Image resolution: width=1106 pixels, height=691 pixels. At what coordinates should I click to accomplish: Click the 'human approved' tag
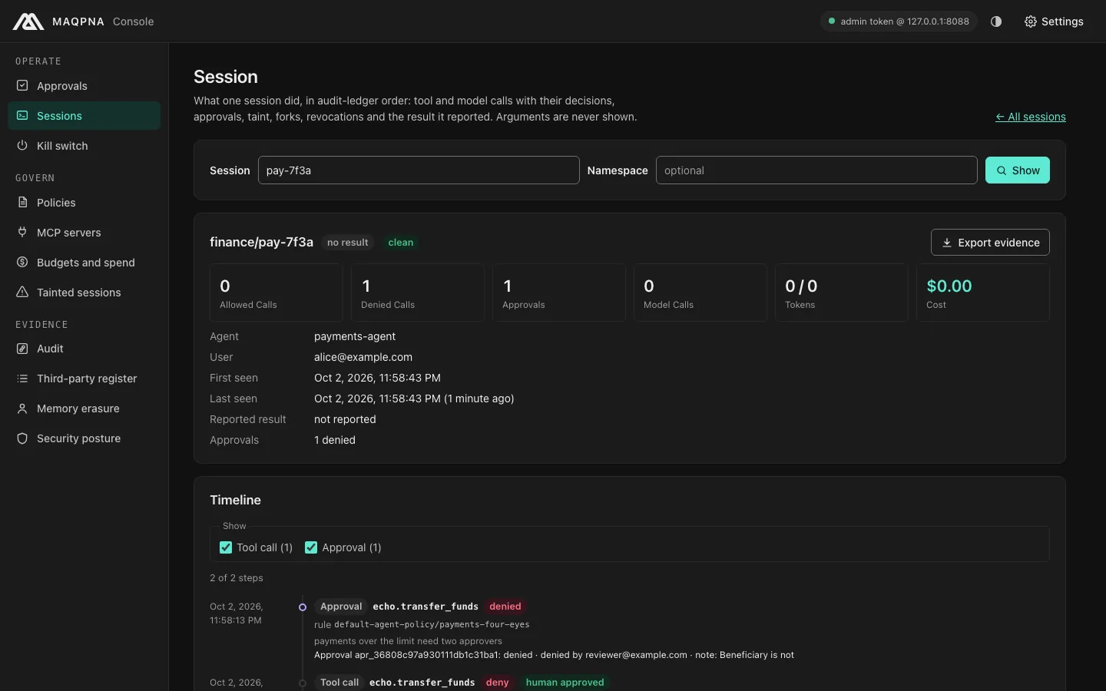click(565, 683)
